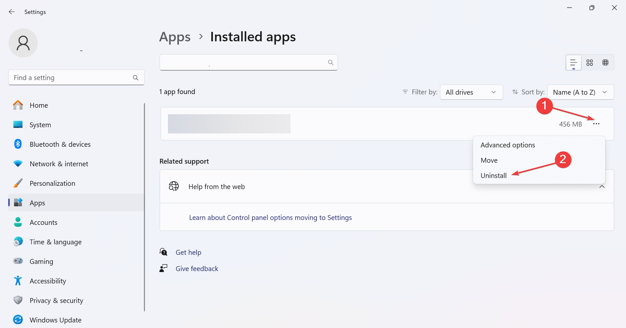The height and width of the screenshot is (328, 626).
Task: Click the blurred app name entry
Action: point(229,124)
